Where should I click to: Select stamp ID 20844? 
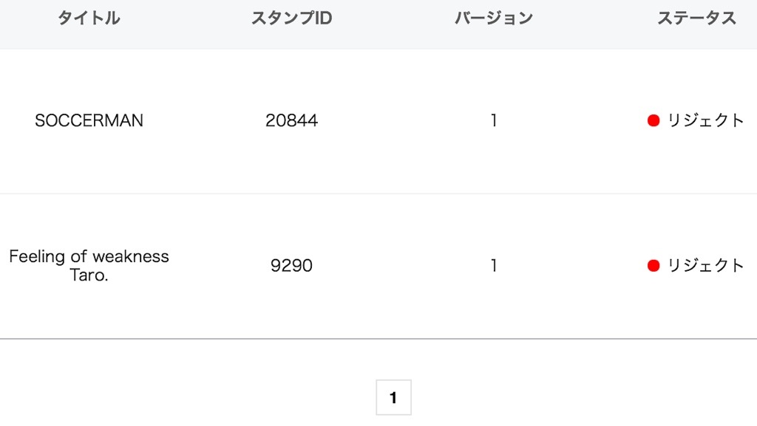pyautogui.click(x=291, y=120)
